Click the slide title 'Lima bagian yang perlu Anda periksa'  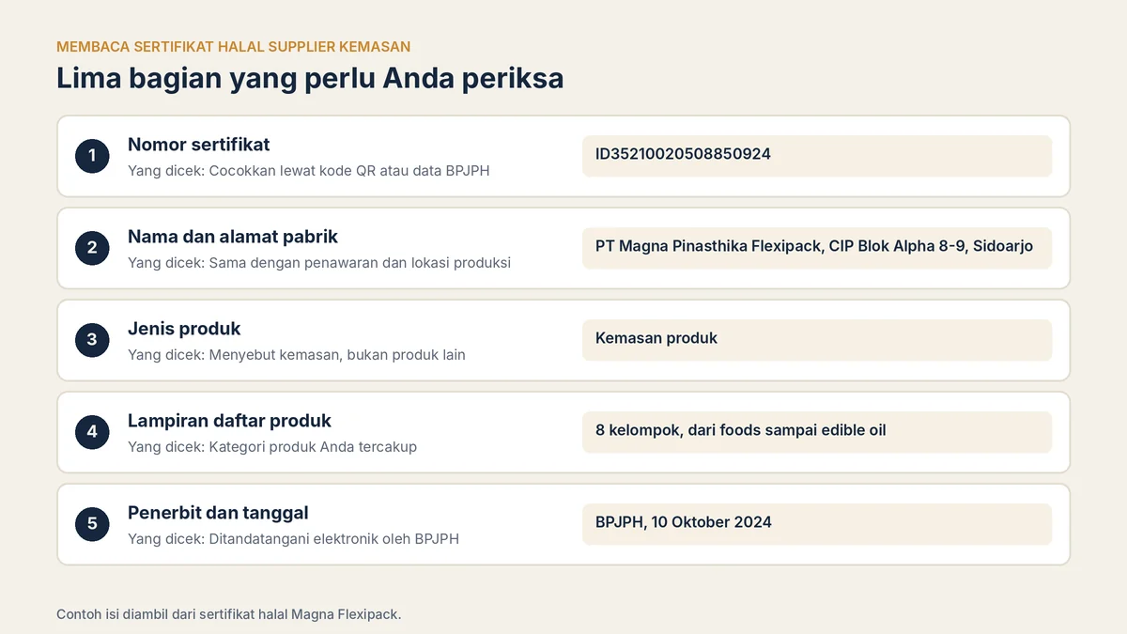(x=310, y=78)
